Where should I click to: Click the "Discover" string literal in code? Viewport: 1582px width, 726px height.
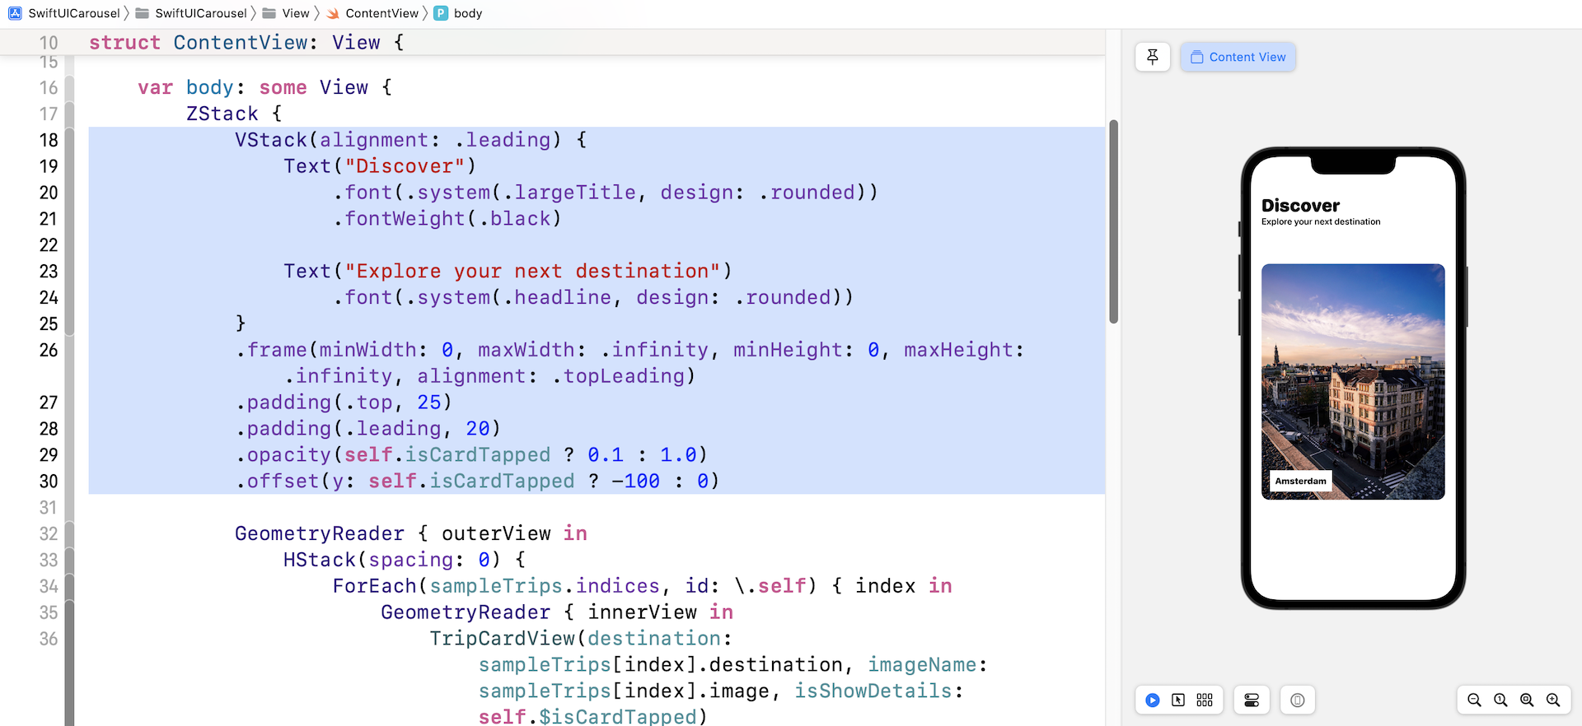click(405, 166)
